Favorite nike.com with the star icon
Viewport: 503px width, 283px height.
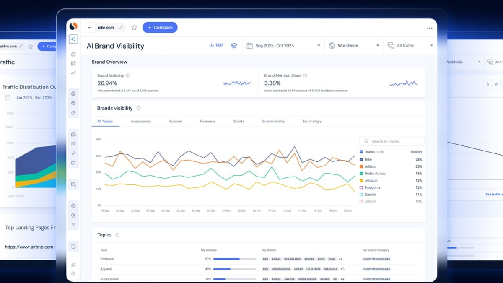[x=134, y=27]
